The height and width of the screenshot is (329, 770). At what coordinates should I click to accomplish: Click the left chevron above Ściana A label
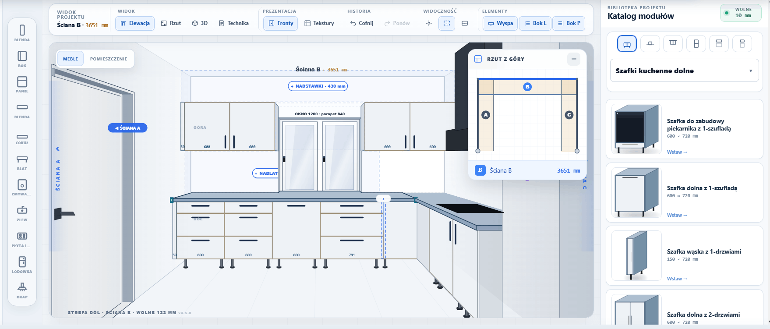(57, 149)
